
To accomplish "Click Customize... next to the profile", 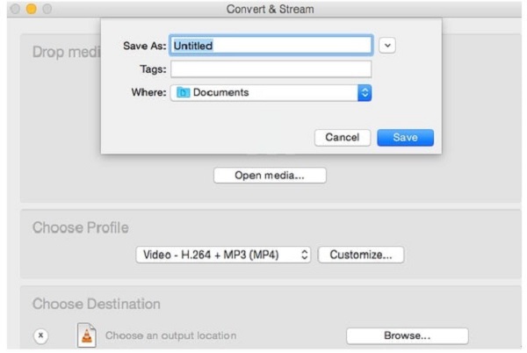I will point(361,255).
